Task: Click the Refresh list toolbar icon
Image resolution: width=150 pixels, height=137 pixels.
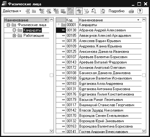Action: (x=103, y=11)
